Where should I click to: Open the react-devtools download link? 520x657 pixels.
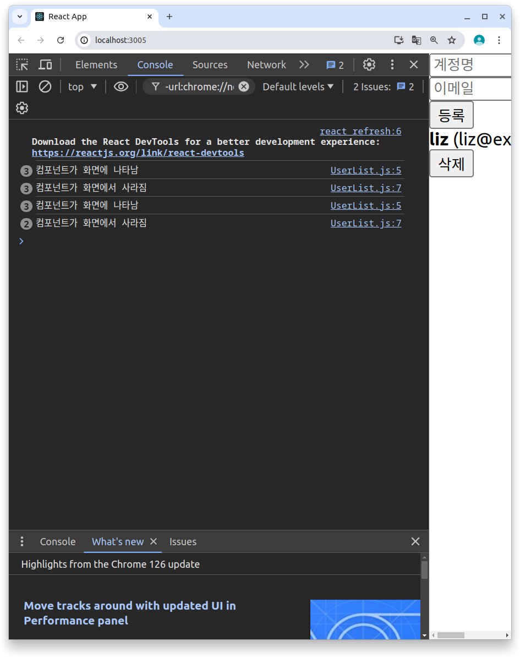pos(138,153)
